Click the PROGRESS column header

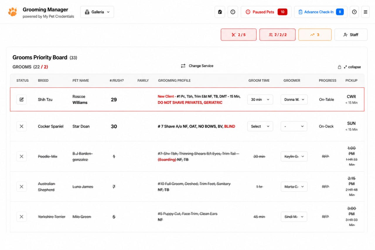coord(328,81)
